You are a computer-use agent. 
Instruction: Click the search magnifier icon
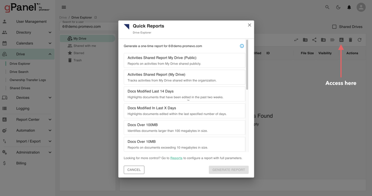click(x=327, y=7)
